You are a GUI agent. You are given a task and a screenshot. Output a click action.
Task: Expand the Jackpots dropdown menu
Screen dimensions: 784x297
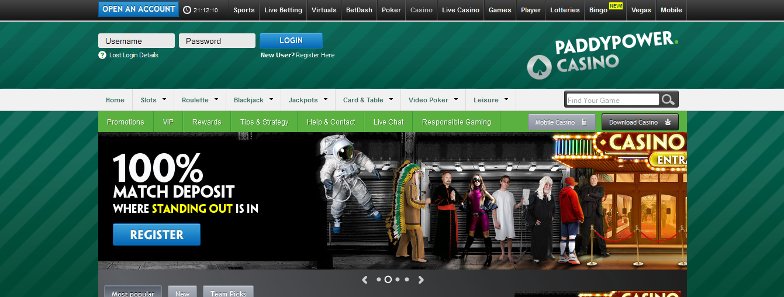(308, 100)
